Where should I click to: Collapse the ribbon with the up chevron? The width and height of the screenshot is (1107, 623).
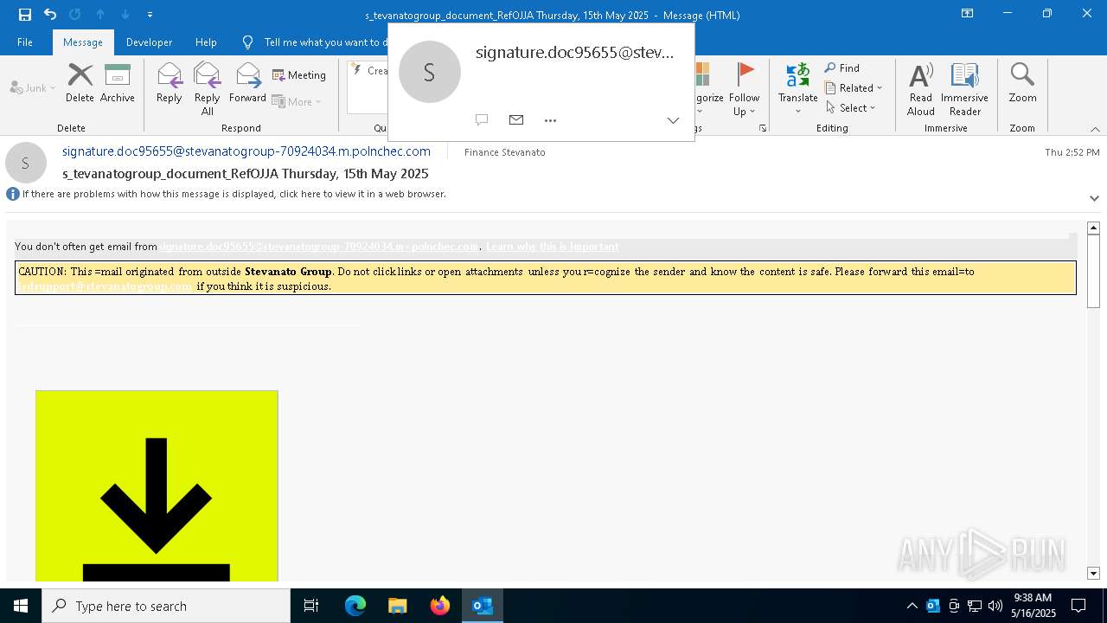tap(1095, 129)
